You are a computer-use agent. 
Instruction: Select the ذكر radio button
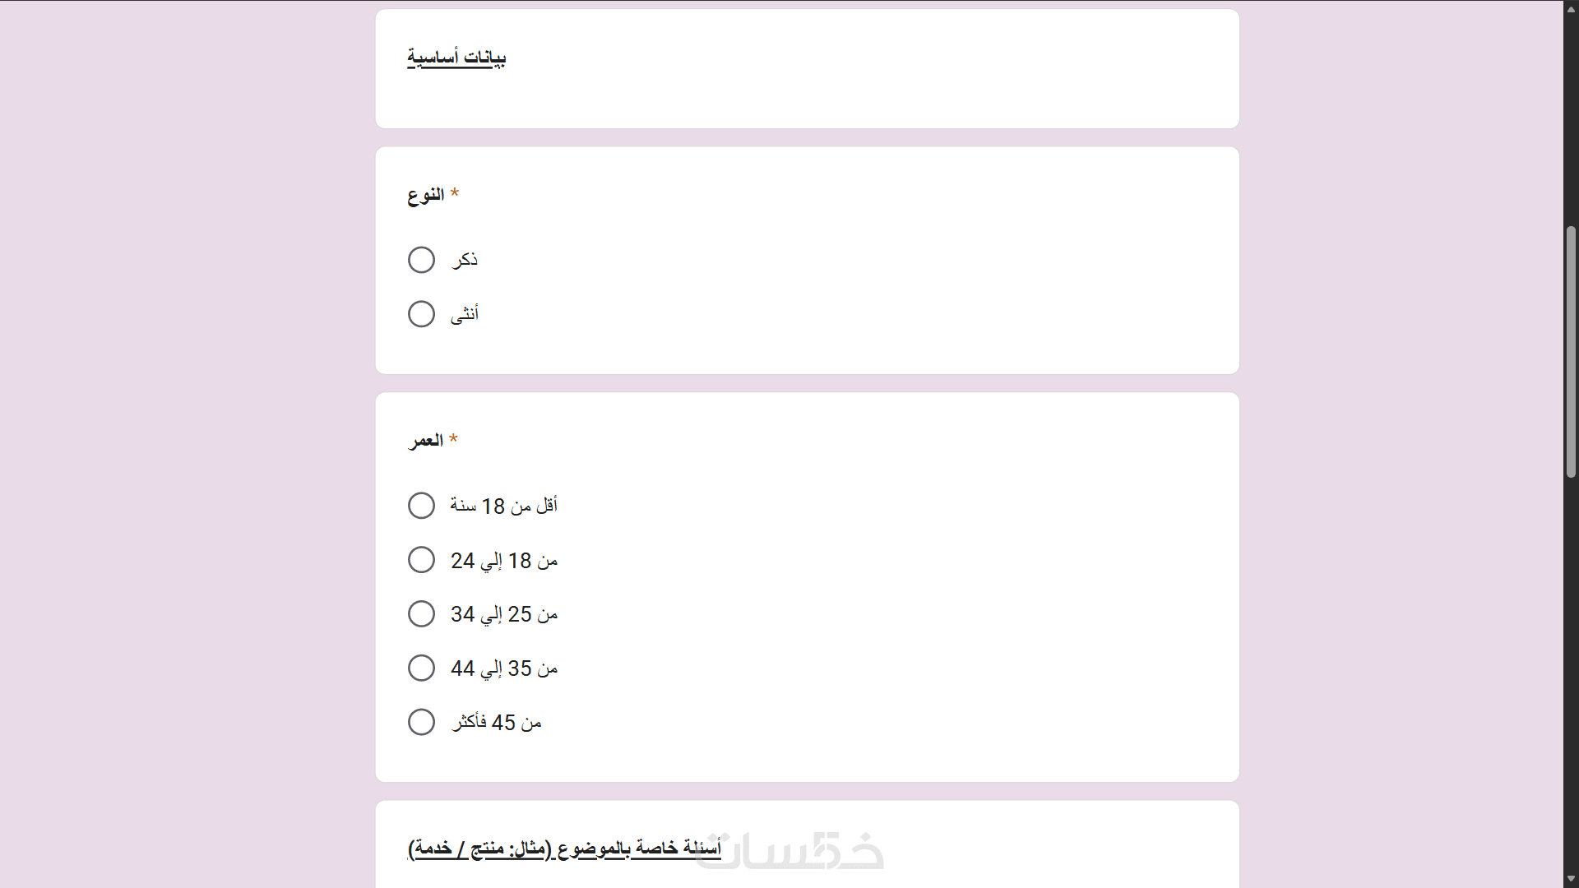pyautogui.click(x=421, y=260)
